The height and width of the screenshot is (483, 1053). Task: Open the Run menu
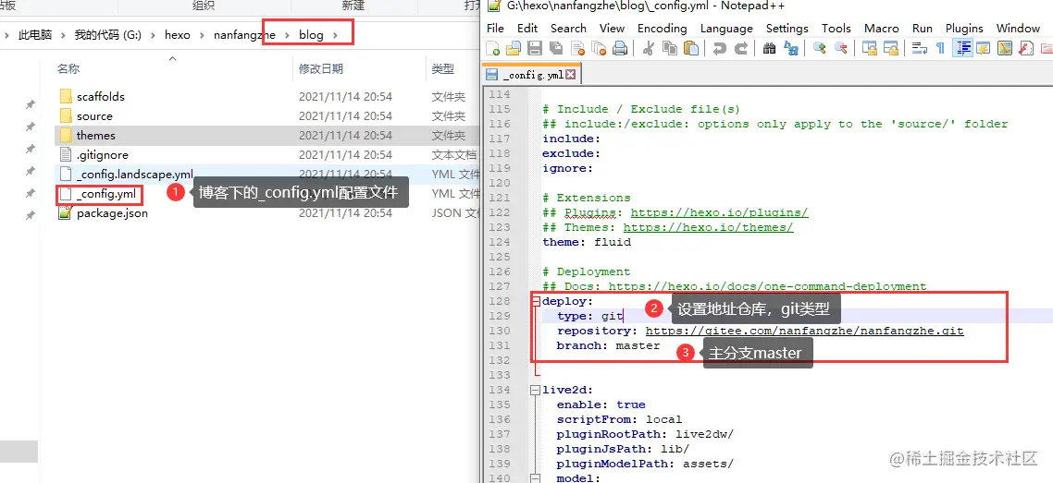922,28
